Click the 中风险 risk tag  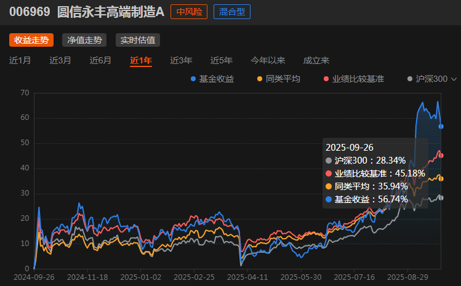tap(189, 12)
